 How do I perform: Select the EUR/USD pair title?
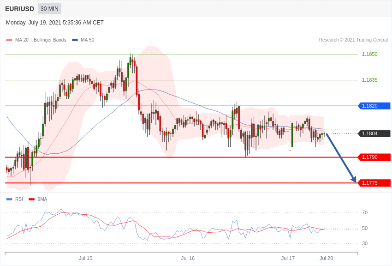[x=19, y=9]
